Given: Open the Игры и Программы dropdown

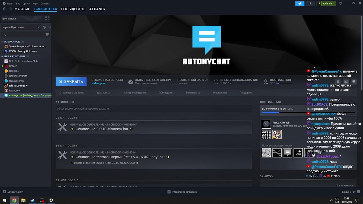Looking at the screenshot, I should 21,27.
